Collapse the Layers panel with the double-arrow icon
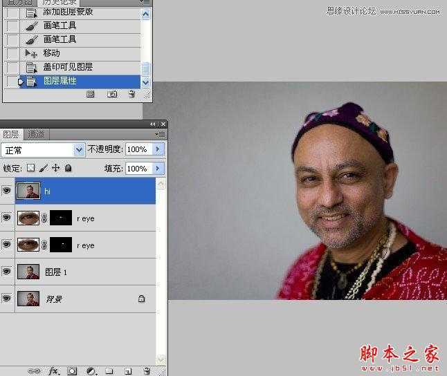The width and height of the screenshot is (447, 376). tap(152, 124)
